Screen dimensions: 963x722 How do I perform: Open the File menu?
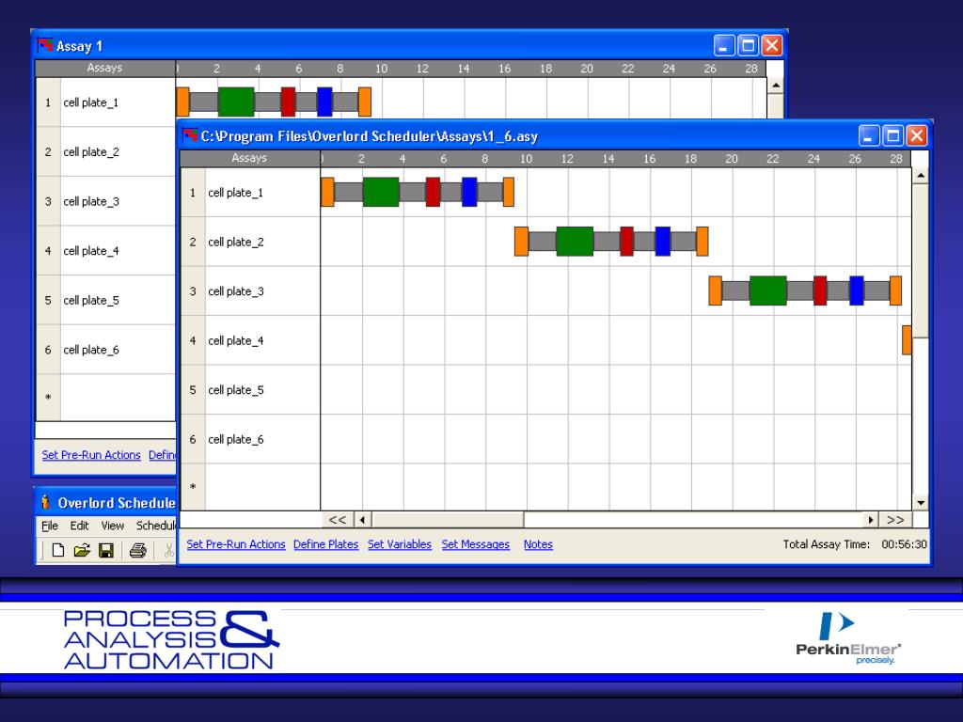(x=50, y=526)
